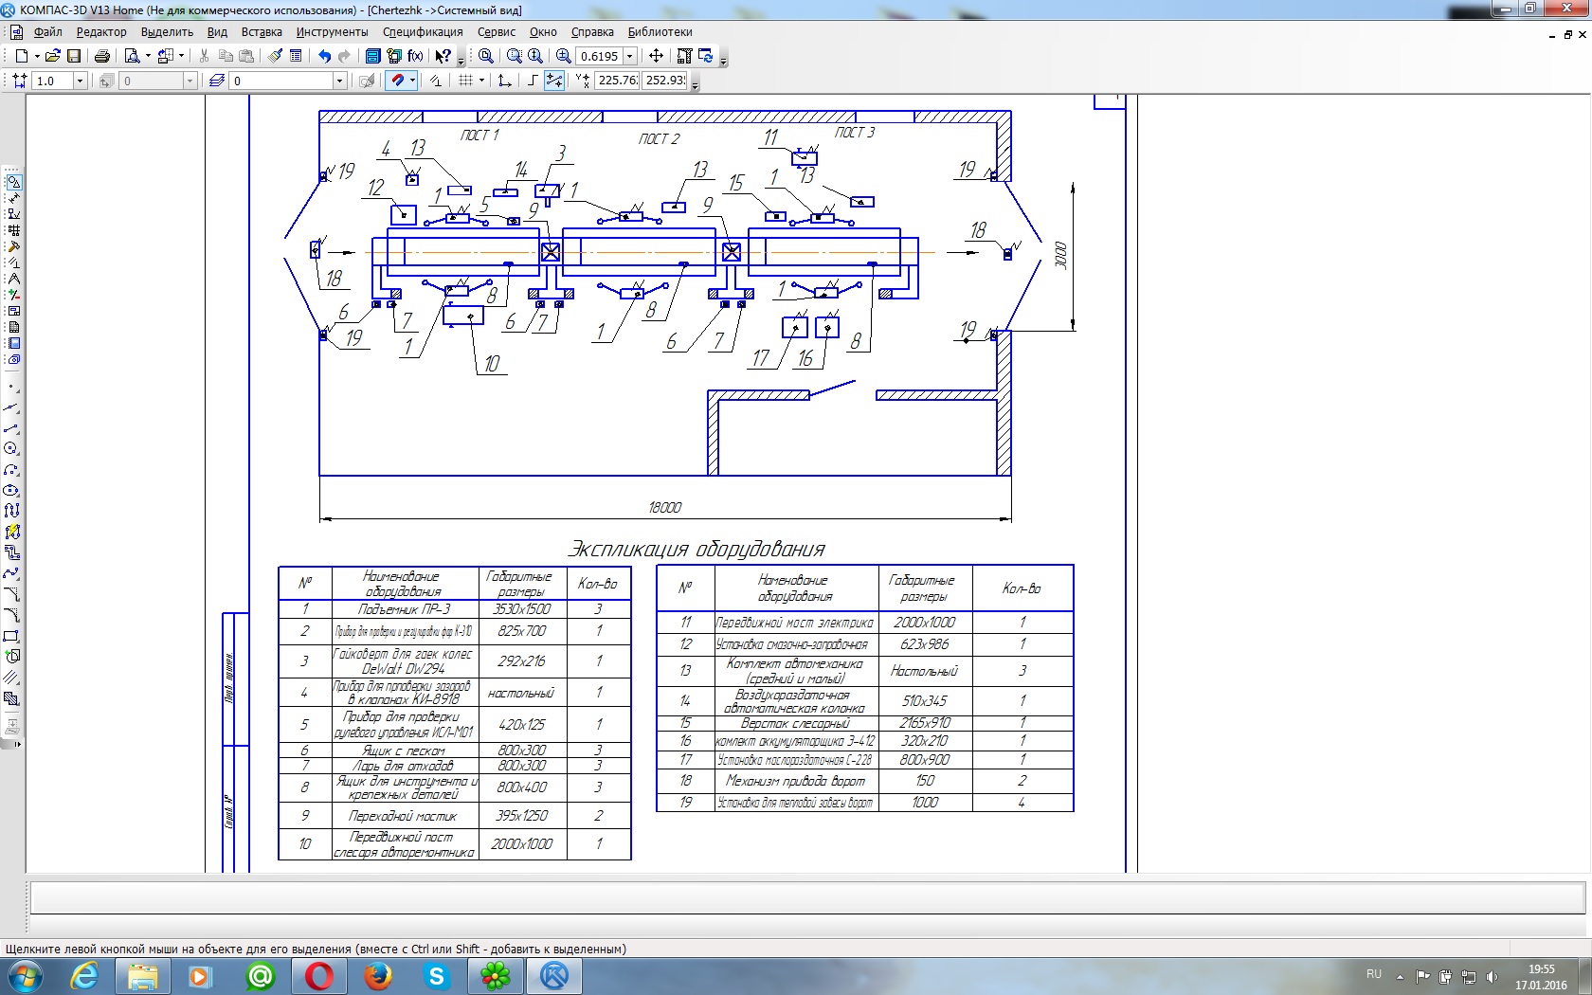Viewport: 1592px width, 995px height.
Task: Select the circle drawing tool
Action: click(11, 449)
